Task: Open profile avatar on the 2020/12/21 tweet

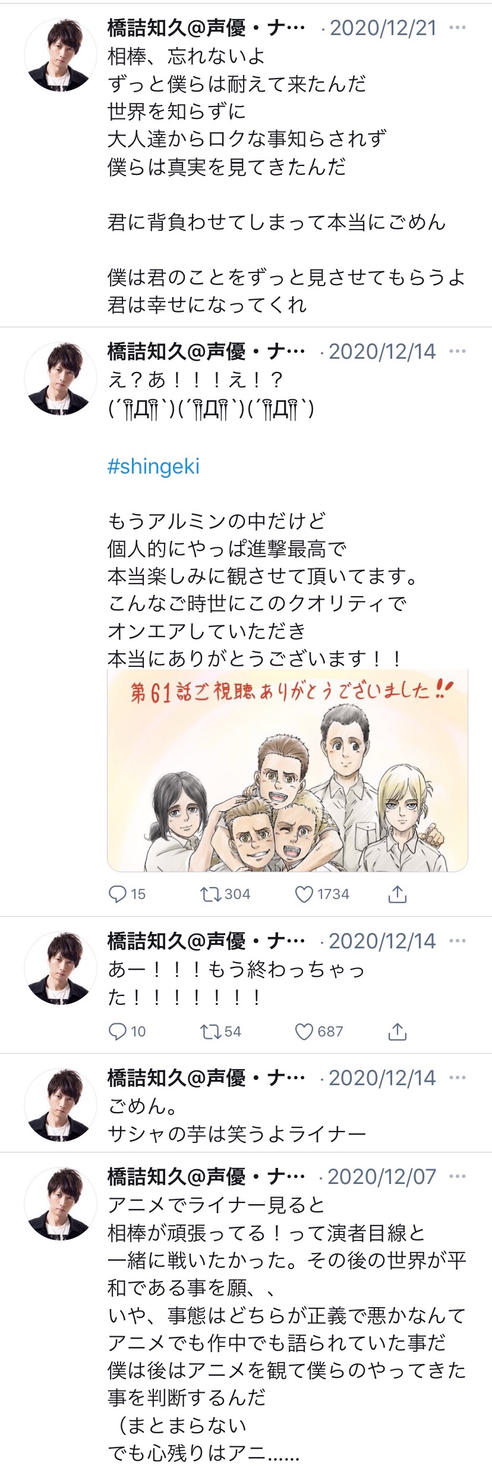Action: click(61, 54)
